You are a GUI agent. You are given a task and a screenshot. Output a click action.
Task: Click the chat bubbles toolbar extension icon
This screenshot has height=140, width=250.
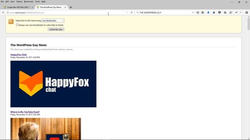pos(230,12)
